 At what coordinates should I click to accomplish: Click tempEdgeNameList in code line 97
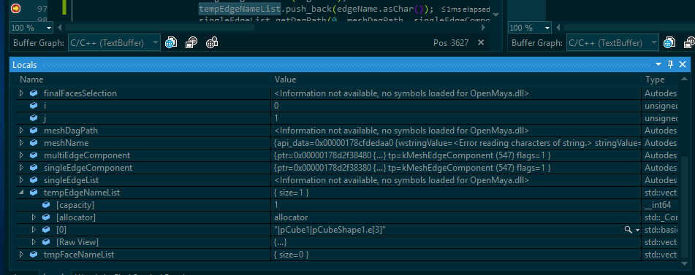[x=240, y=9]
